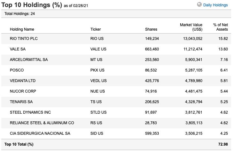Click the STLD US ticker

tap(99, 112)
